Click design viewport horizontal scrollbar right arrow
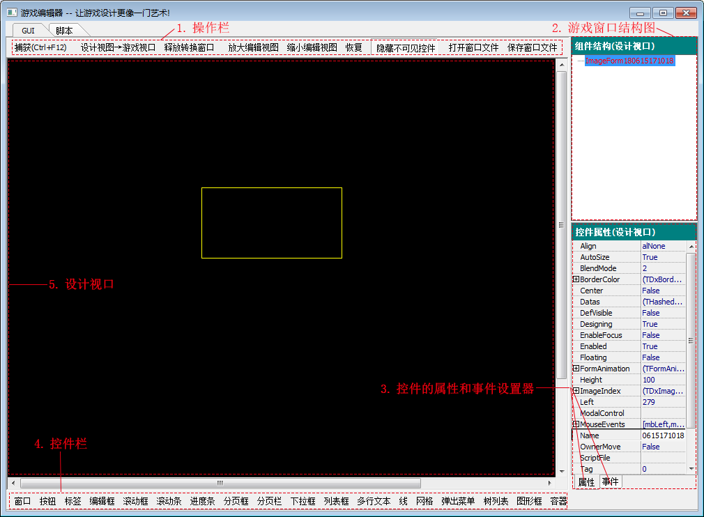 point(549,483)
